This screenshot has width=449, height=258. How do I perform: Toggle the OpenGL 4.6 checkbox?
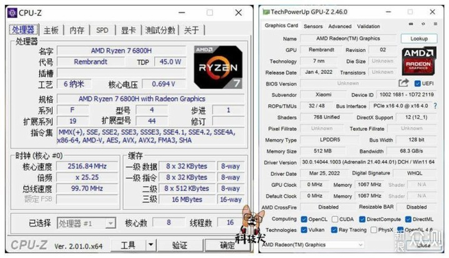[400, 230]
